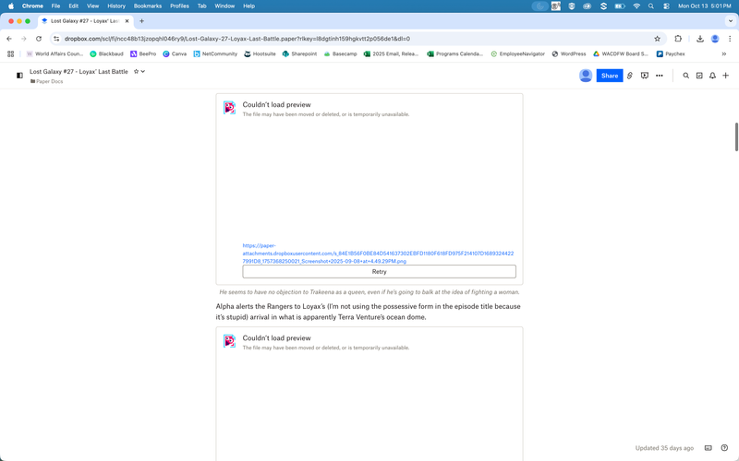Open the three-dot more options menu
The height and width of the screenshot is (461, 739).
[x=660, y=76]
